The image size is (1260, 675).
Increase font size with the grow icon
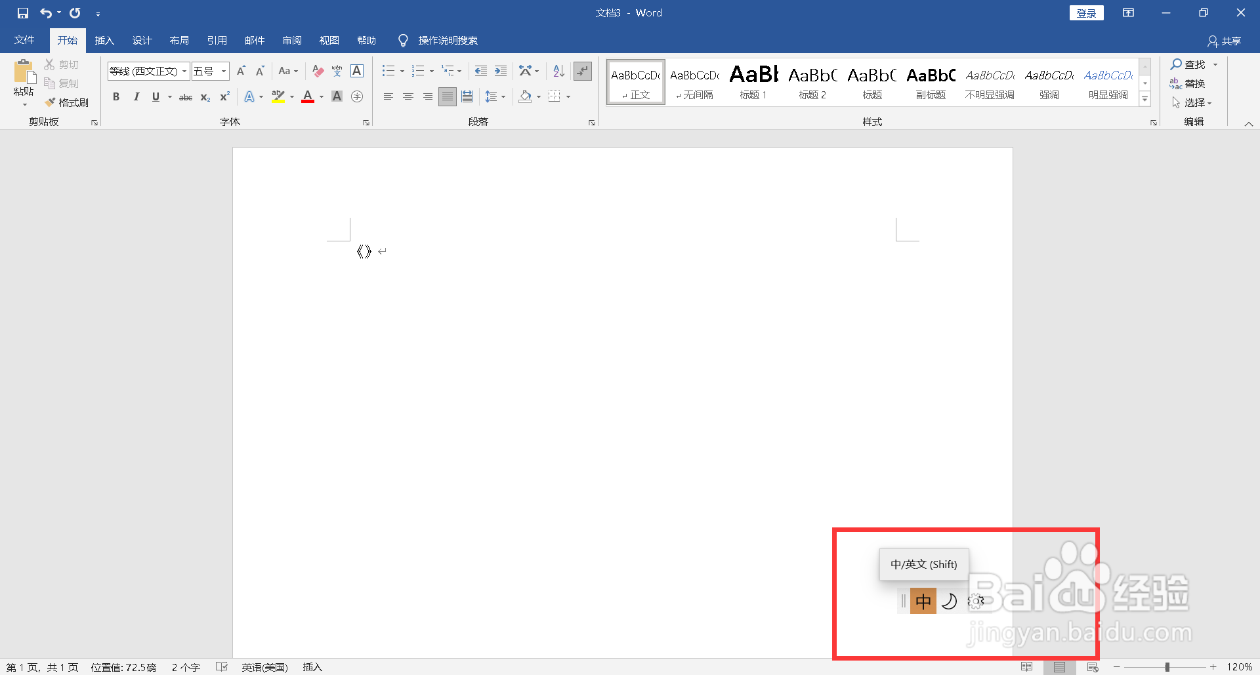[241, 71]
